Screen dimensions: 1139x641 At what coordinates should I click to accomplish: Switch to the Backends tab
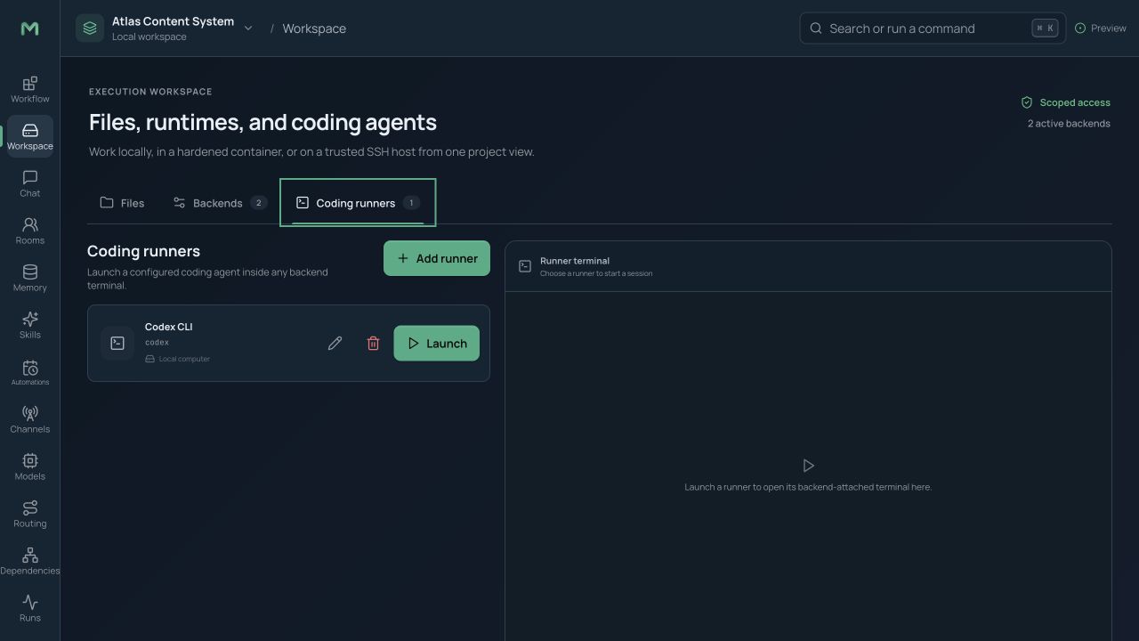pyautogui.click(x=220, y=203)
